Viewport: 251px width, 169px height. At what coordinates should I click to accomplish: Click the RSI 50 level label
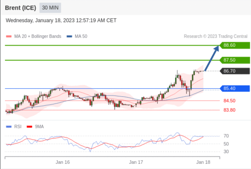[226, 144]
